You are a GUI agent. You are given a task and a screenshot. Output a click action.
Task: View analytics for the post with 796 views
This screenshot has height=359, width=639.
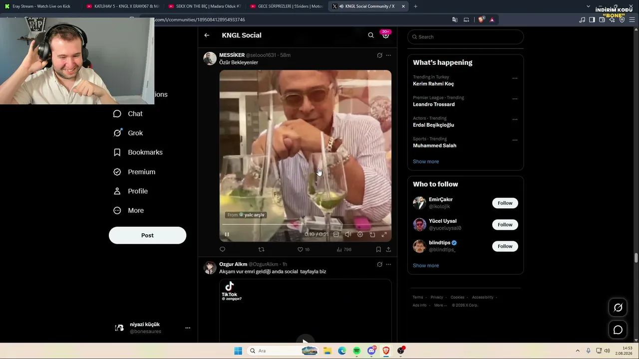click(344, 249)
